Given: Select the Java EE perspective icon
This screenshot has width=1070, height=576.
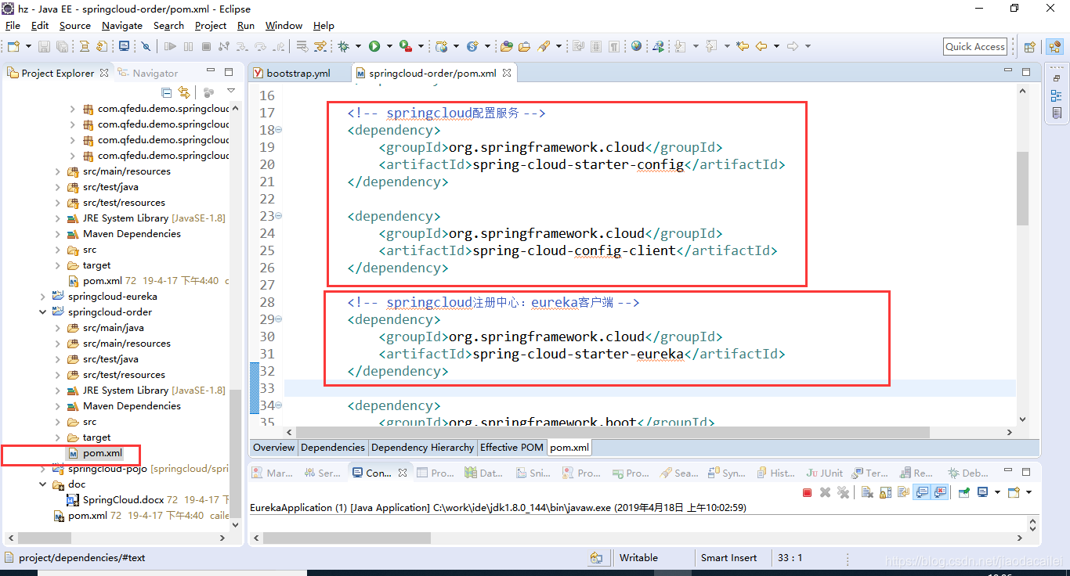Looking at the screenshot, I should 1054,47.
